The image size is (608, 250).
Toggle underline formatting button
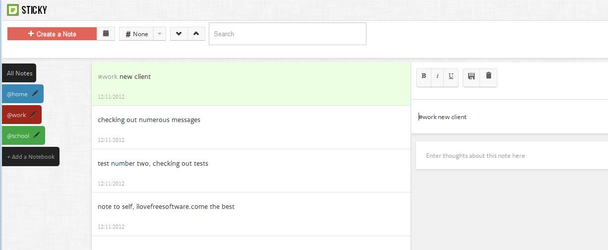(x=451, y=76)
